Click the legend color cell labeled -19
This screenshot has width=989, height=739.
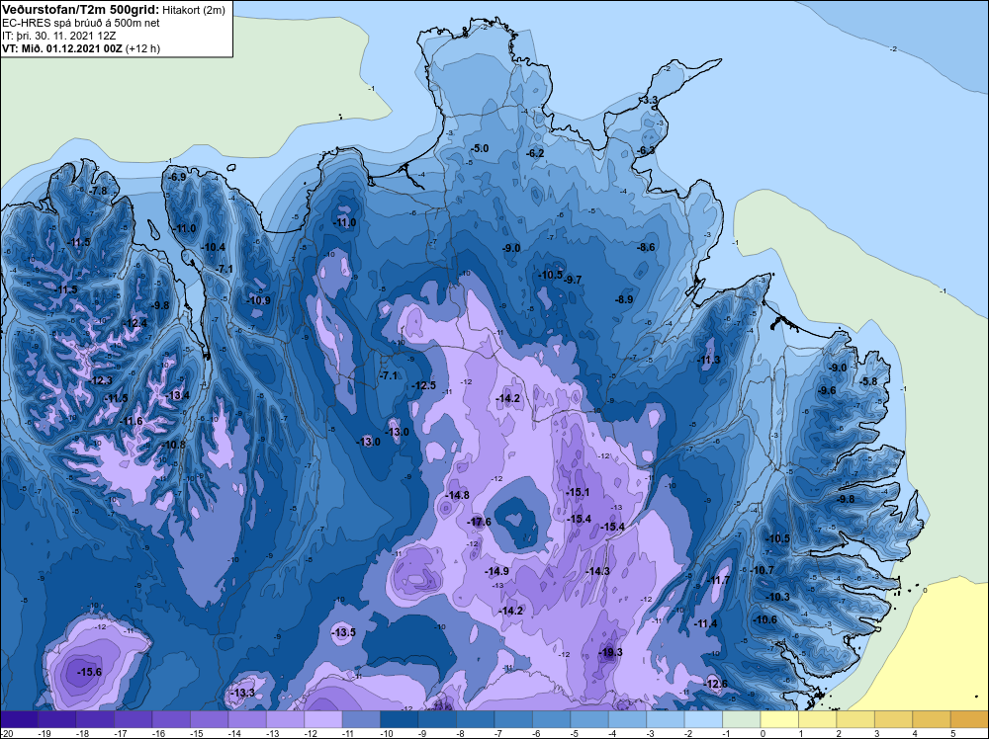click(56, 719)
